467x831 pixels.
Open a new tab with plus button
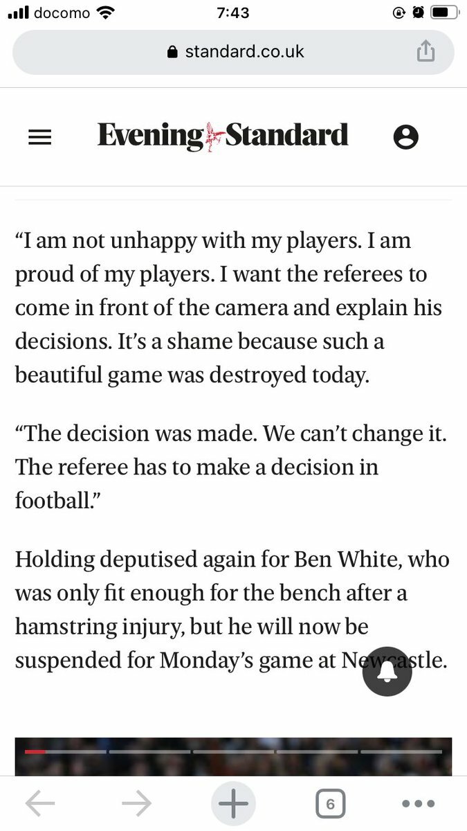pyautogui.click(x=233, y=804)
